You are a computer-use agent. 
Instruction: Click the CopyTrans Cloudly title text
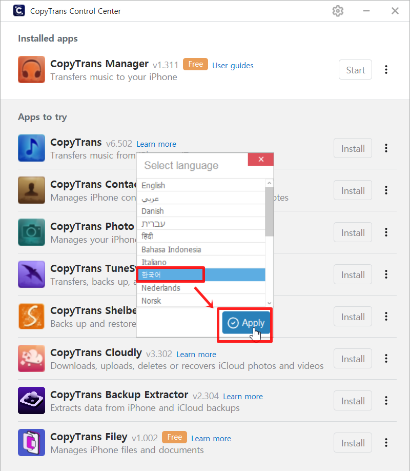tap(96, 352)
